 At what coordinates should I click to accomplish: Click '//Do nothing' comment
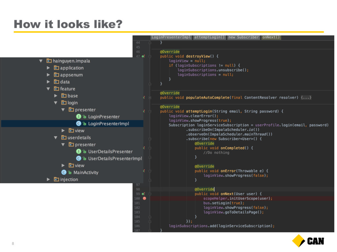click(216, 153)
